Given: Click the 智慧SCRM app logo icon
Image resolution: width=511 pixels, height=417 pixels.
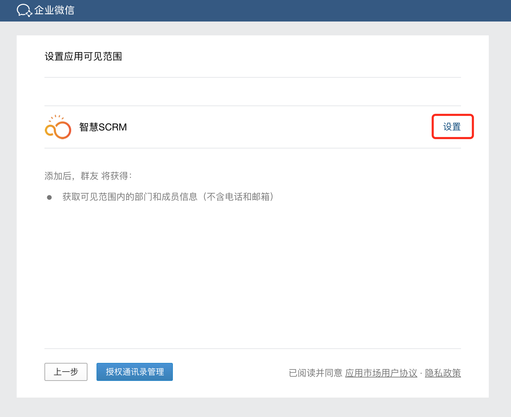Looking at the screenshot, I should click(x=58, y=127).
